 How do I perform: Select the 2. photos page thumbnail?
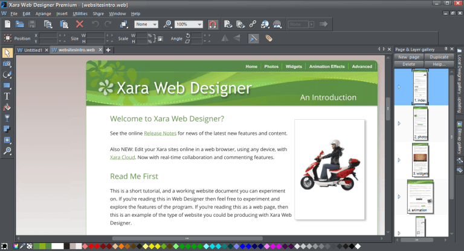420,123
